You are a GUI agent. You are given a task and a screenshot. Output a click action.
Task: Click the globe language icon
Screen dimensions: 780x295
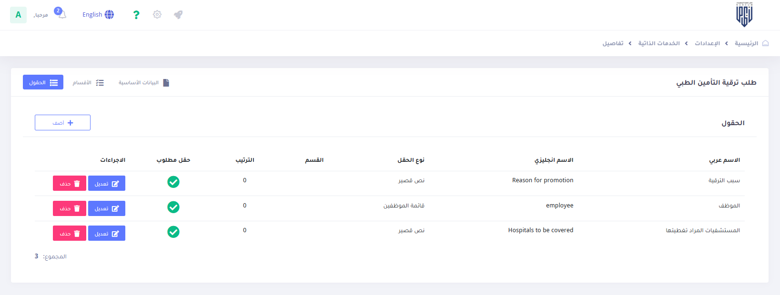click(x=110, y=15)
